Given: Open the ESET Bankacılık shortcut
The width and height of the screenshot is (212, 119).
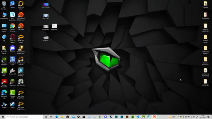Looking at the screenshot, I should click(13, 16).
